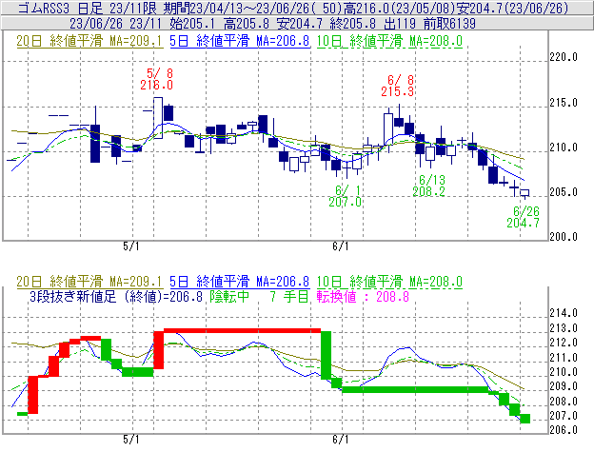Click the 20-day MA=209.1 legend in upper chart
Screen dimensions: 594x452
(x=89, y=41)
